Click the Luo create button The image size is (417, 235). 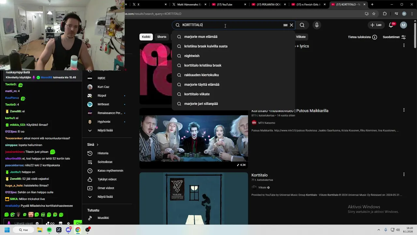[376, 25]
